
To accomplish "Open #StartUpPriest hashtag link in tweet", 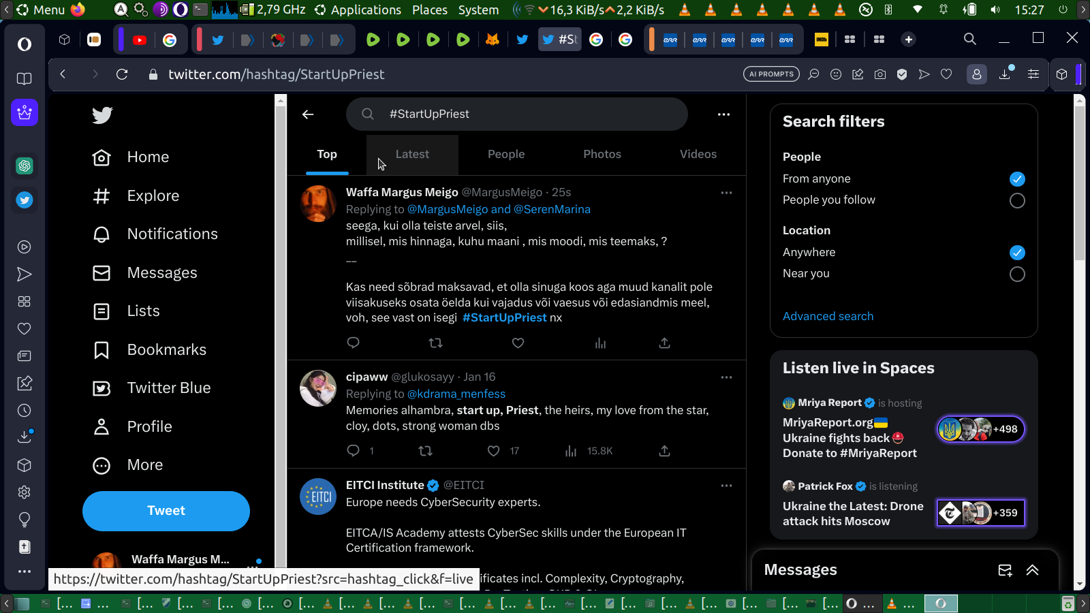I will click(x=504, y=318).
